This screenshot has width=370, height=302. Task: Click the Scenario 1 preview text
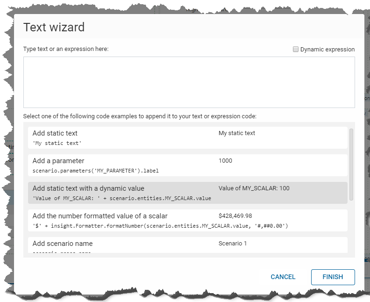(233, 244)
